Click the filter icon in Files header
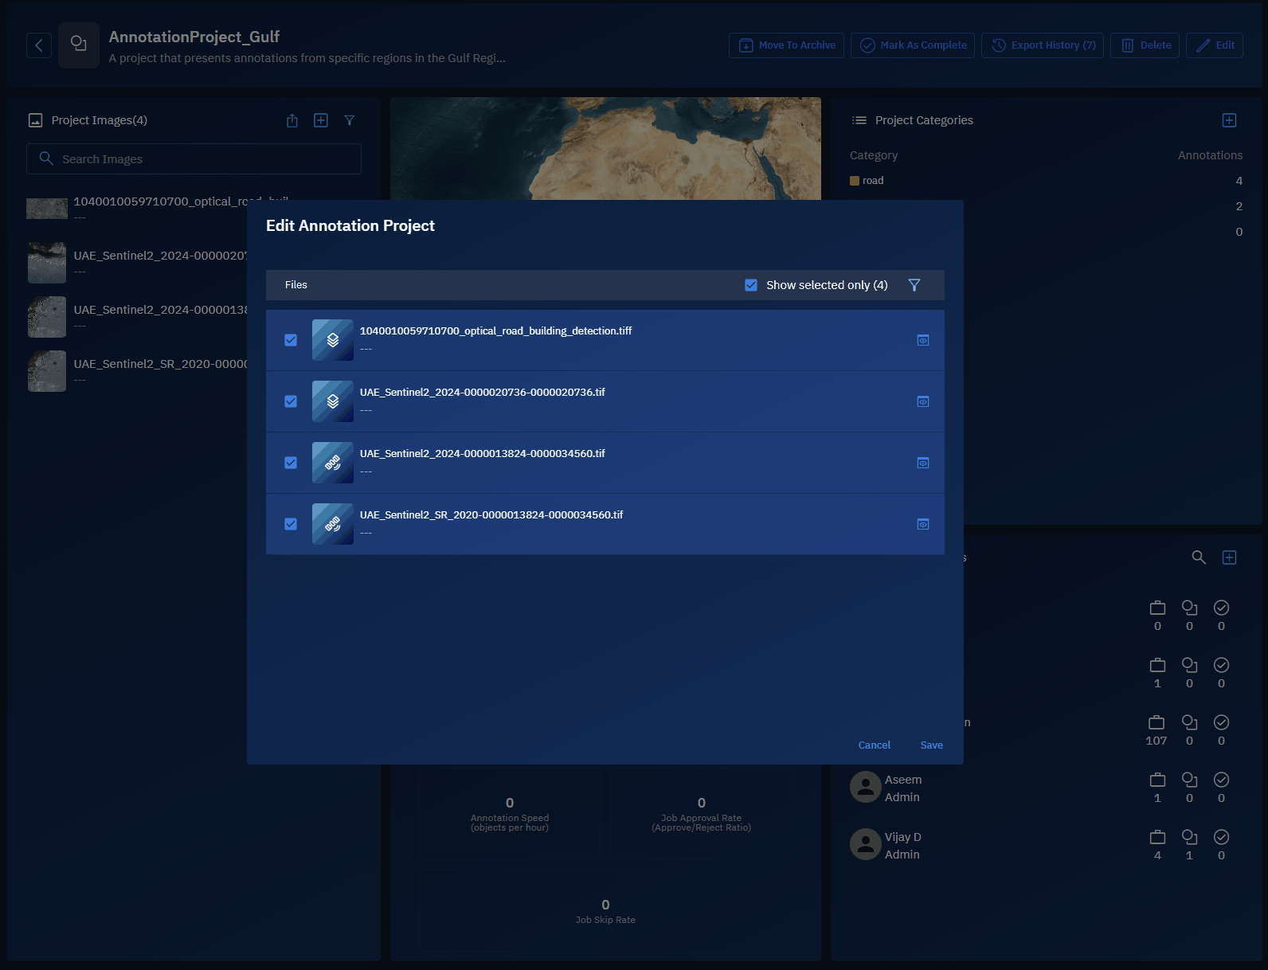This screenshot has height=970, width=1268. point(914,285)
